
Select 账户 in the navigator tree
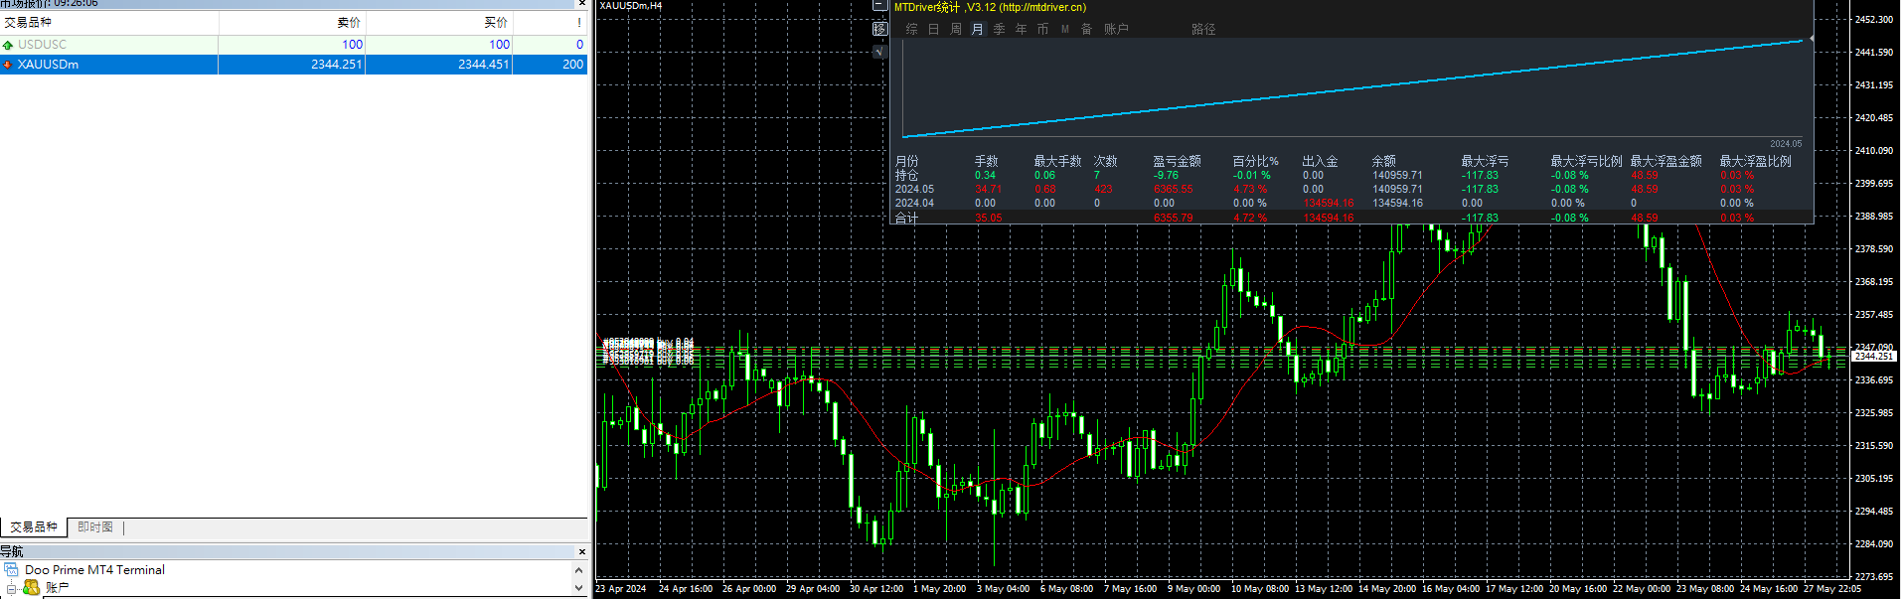coord(57,588)
